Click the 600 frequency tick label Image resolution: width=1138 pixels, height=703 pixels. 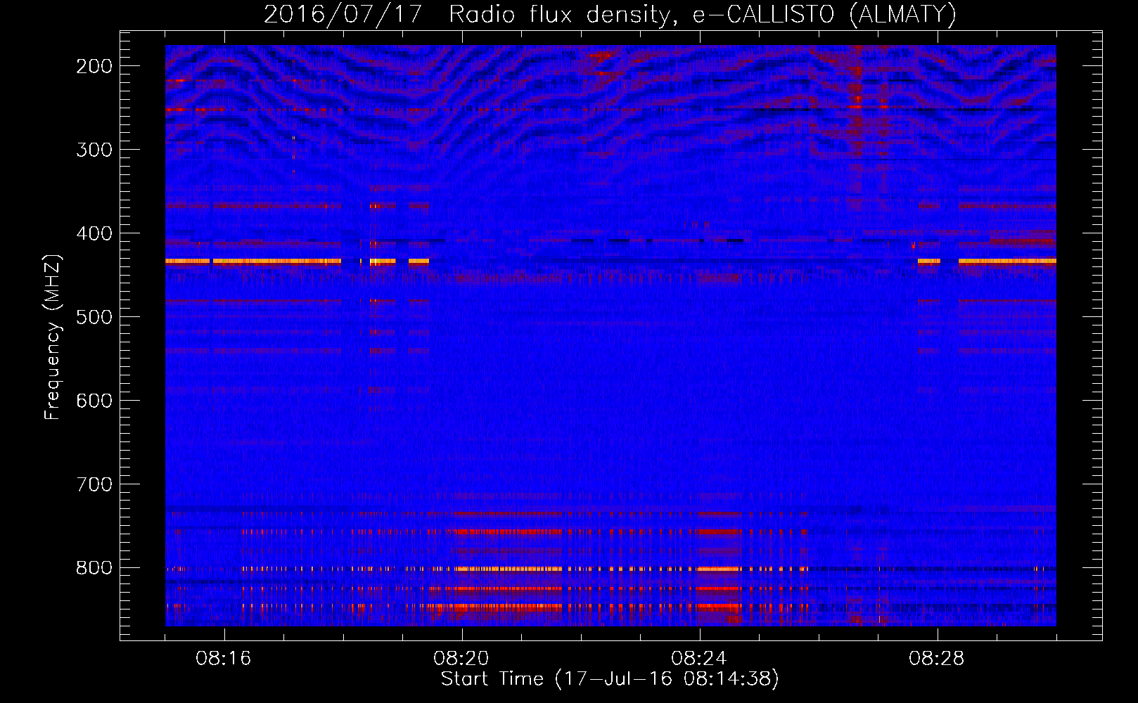point(94,401)
